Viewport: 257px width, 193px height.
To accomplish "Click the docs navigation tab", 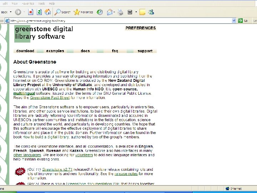I will (x=85, y=51).
